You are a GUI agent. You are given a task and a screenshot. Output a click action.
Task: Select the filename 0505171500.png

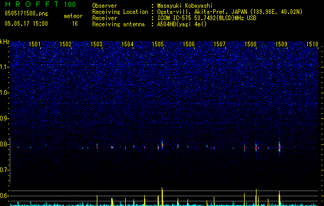[26, 13]
